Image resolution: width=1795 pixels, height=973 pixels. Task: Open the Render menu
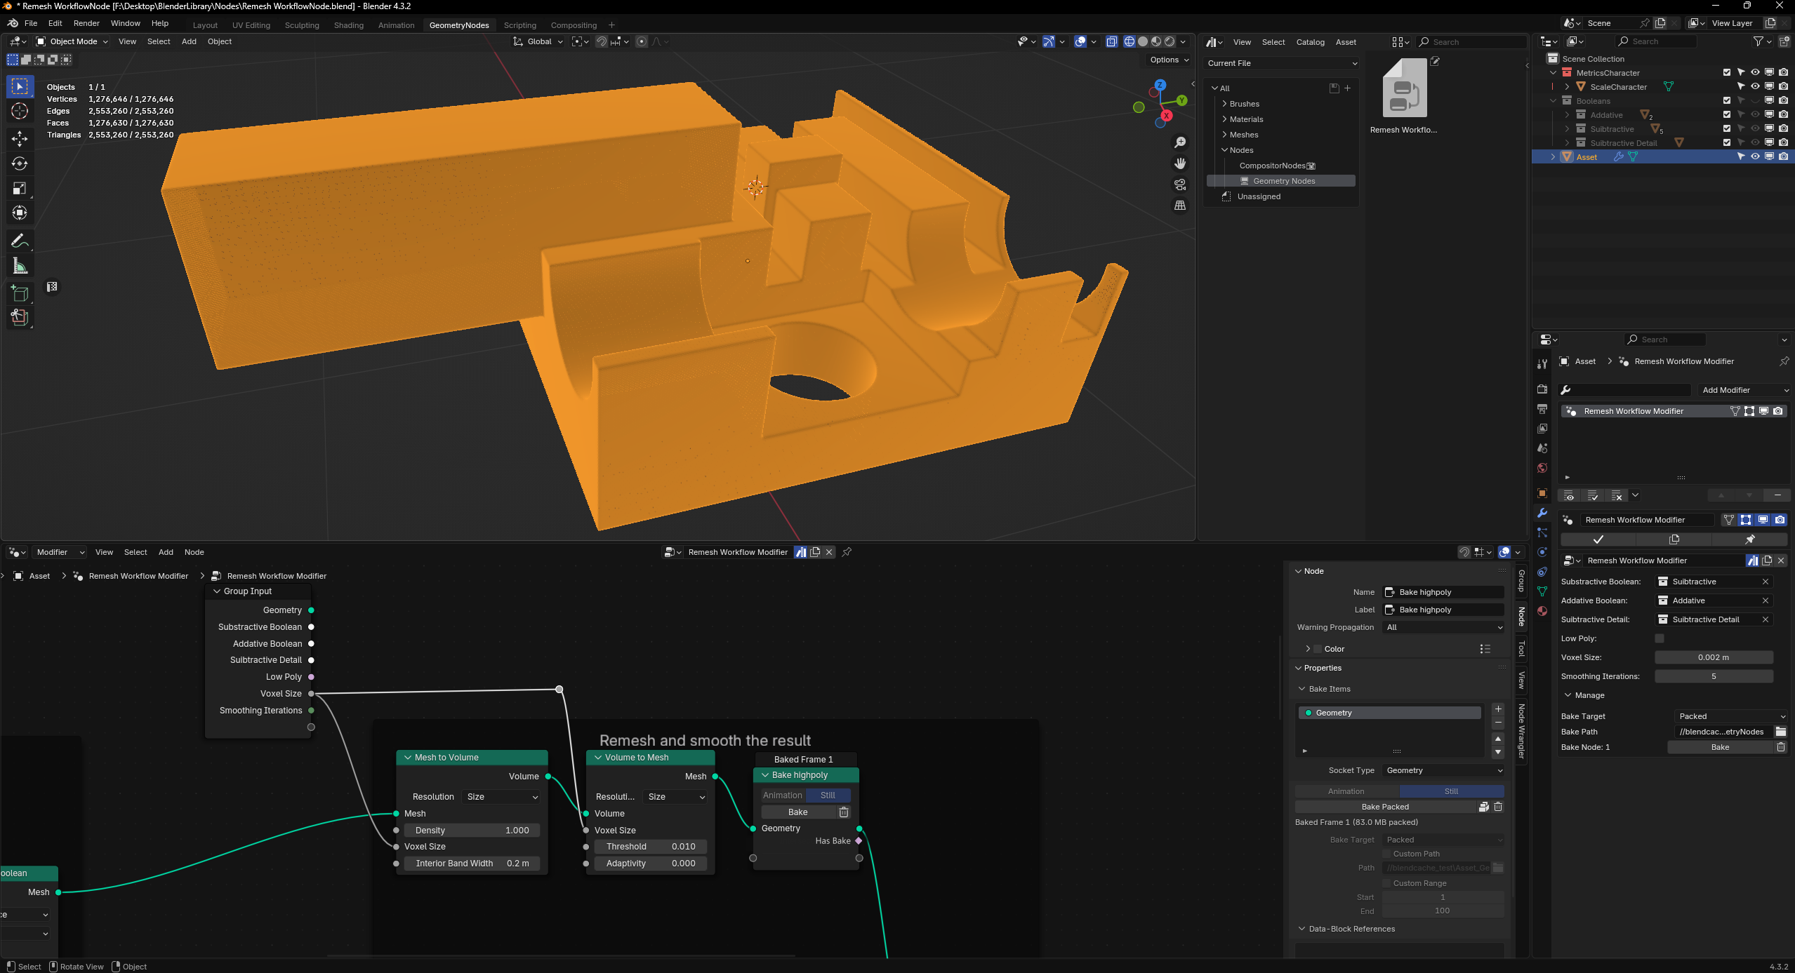86,23
